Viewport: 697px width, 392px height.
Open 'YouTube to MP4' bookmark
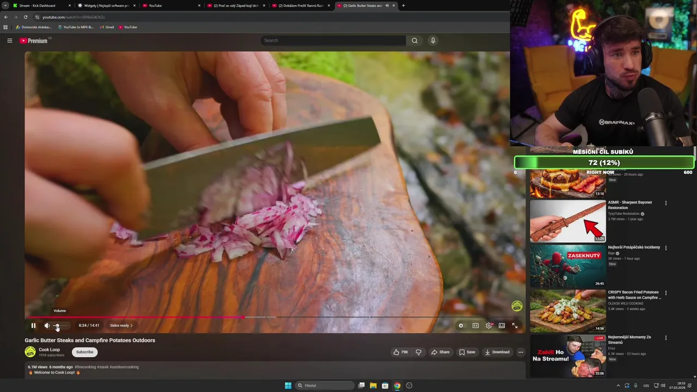[x=76, y=27]
